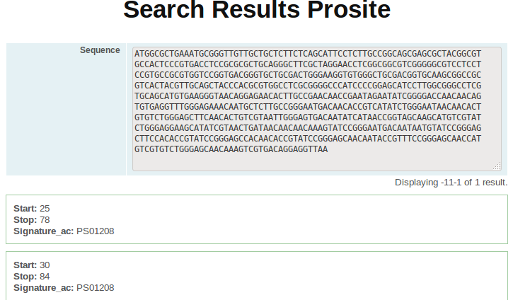Click the Stop value 78
The width and height of the screenshot is (513, 300).
click(x=45, y=220)
